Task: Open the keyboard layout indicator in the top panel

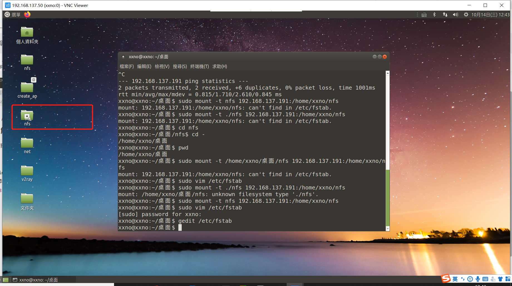Action: coord(424,14)
